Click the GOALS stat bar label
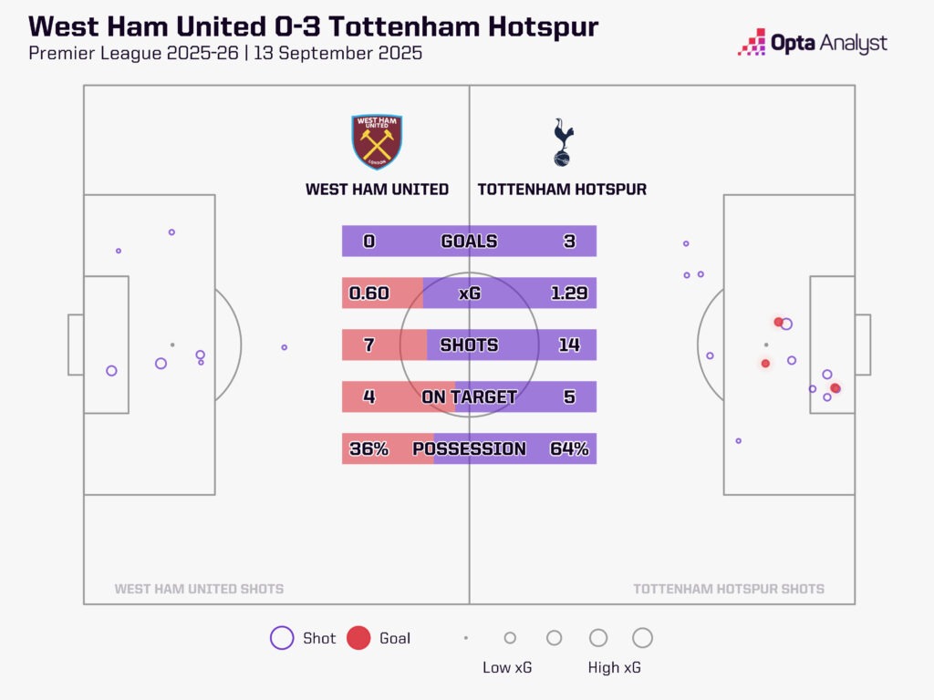Image resolution: width=934 pixels, height=700 pixels. [469, 242]
